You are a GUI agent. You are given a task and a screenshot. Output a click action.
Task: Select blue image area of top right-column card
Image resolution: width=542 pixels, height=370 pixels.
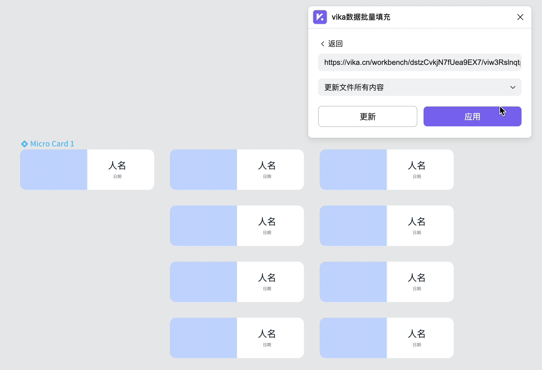353,169
